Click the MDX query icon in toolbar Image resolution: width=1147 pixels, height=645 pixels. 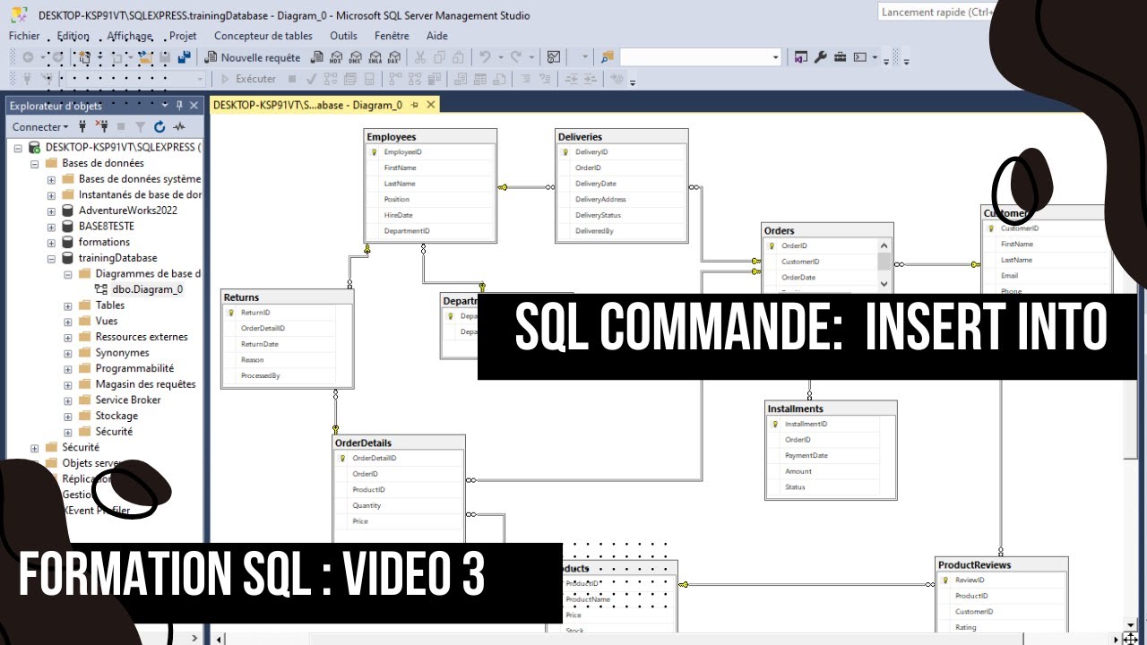tap(336, 57)
